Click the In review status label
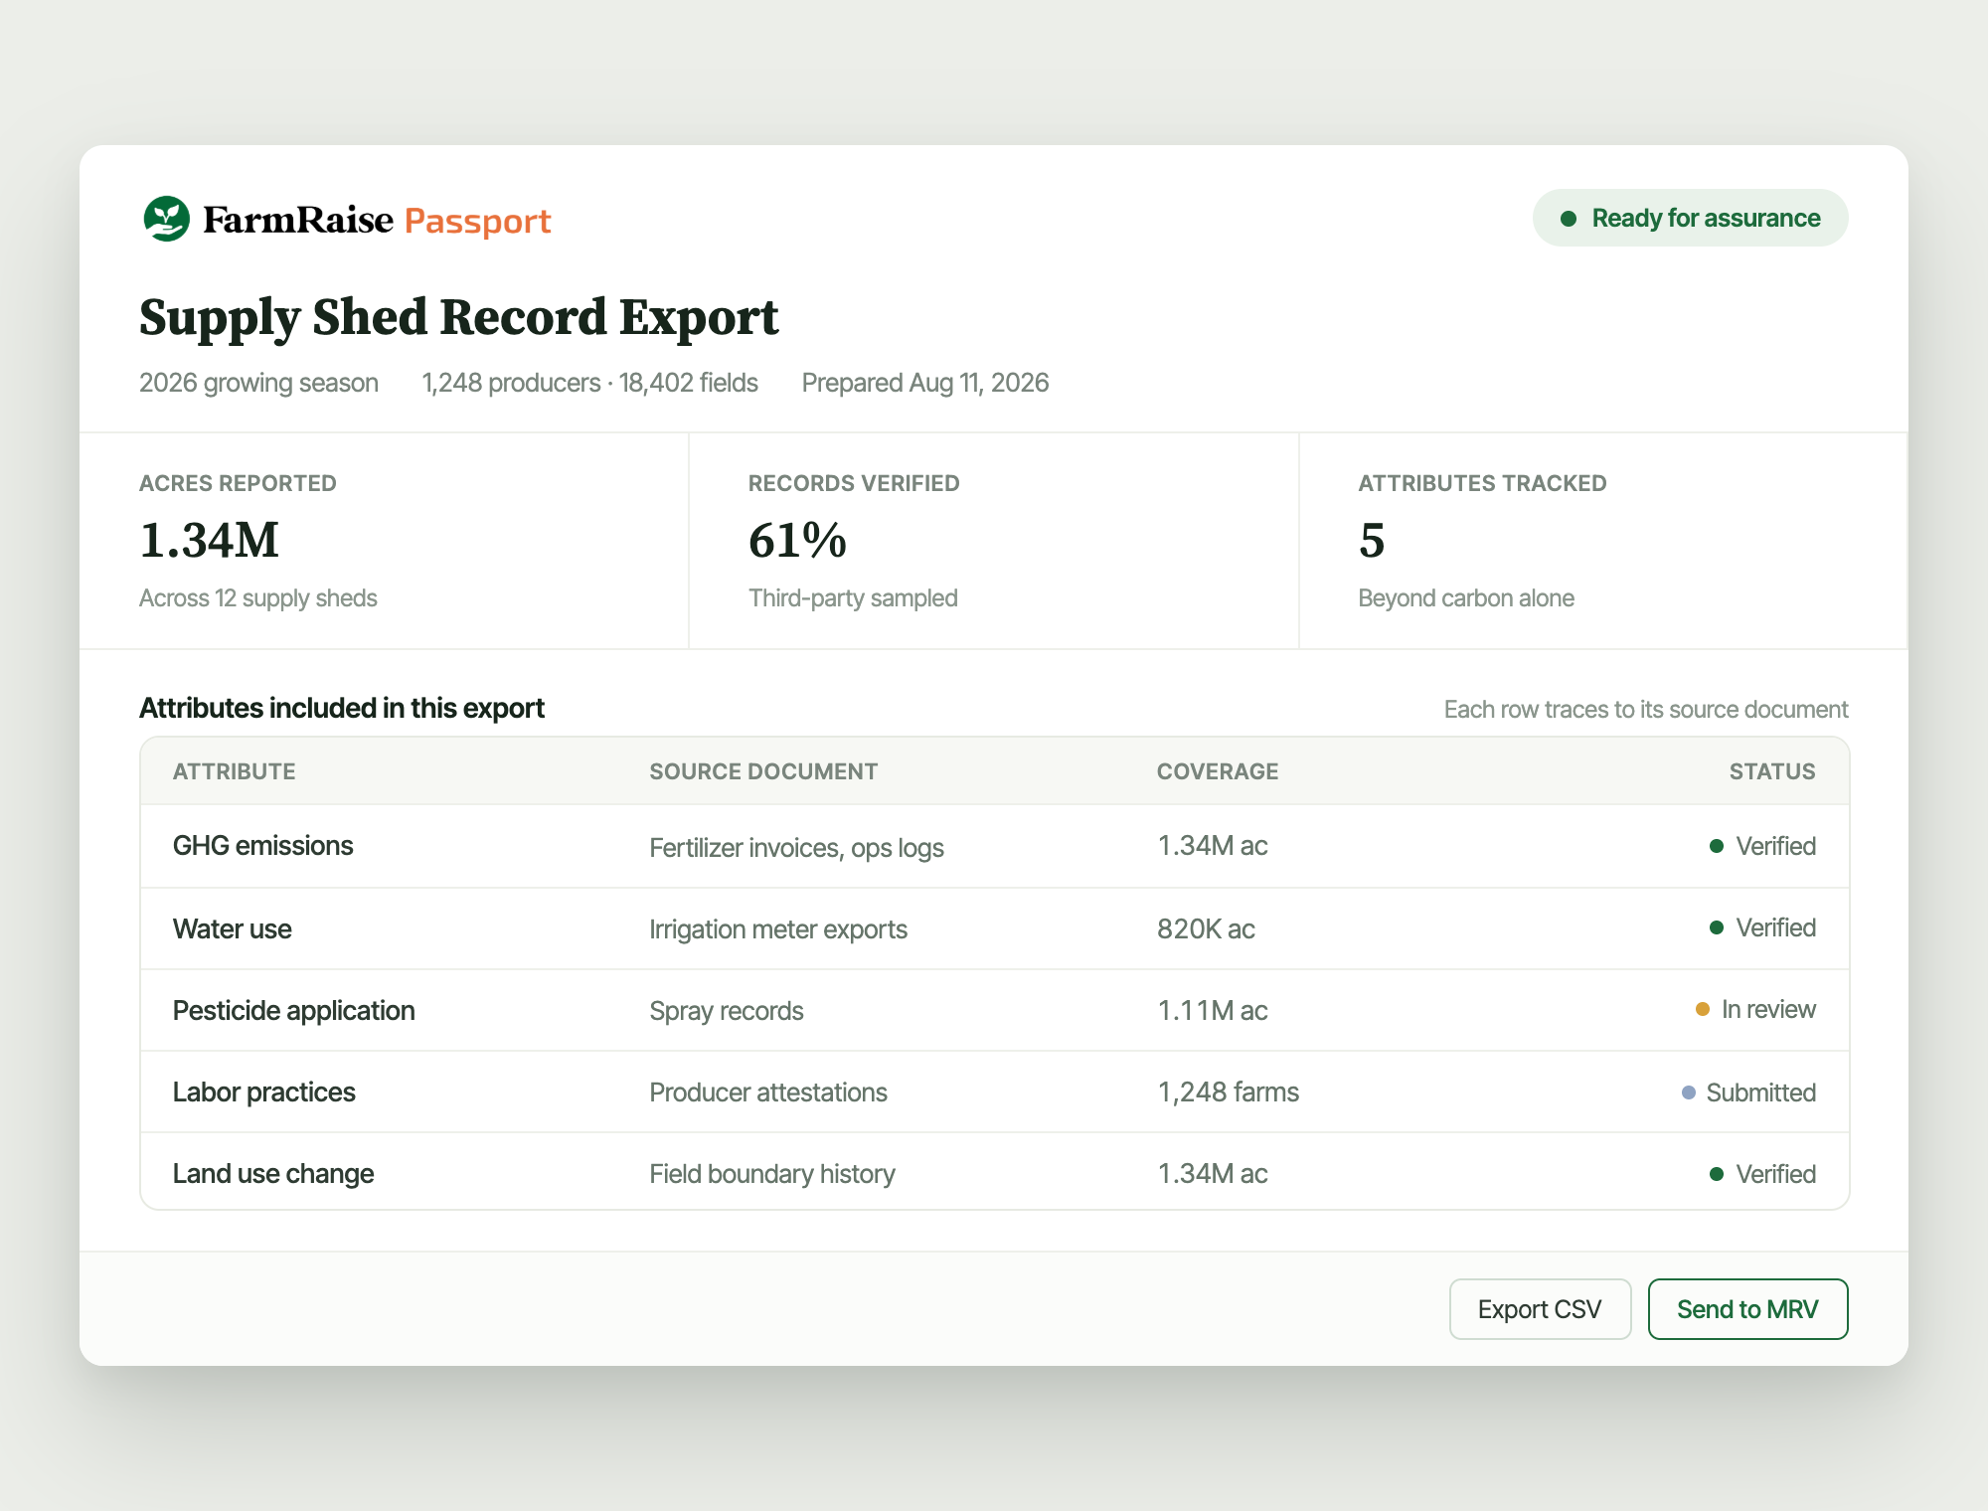Image resolution: width=1988 pixels, height=1511 pixels. (x=1768, y=1009)
